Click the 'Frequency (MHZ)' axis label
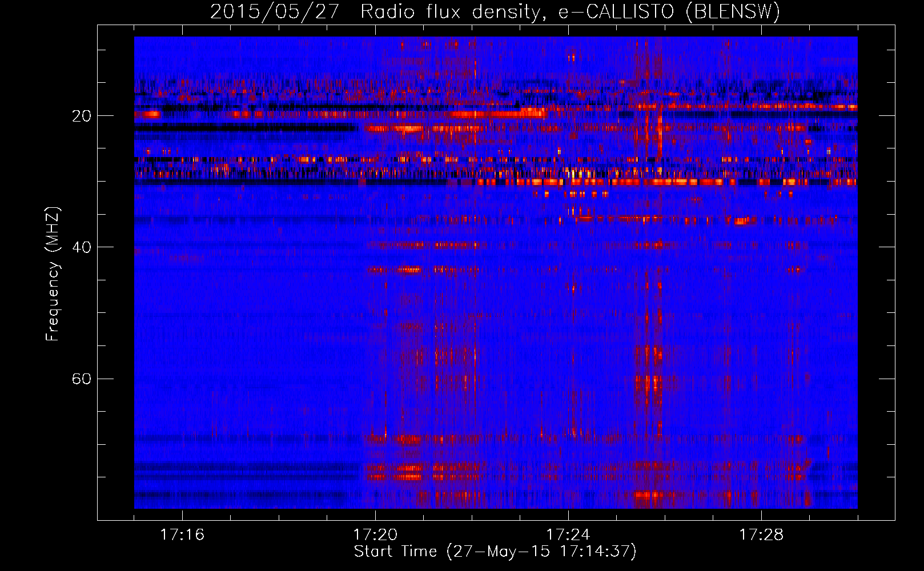This screenshot has height=571, width=924. coord(52,274)
